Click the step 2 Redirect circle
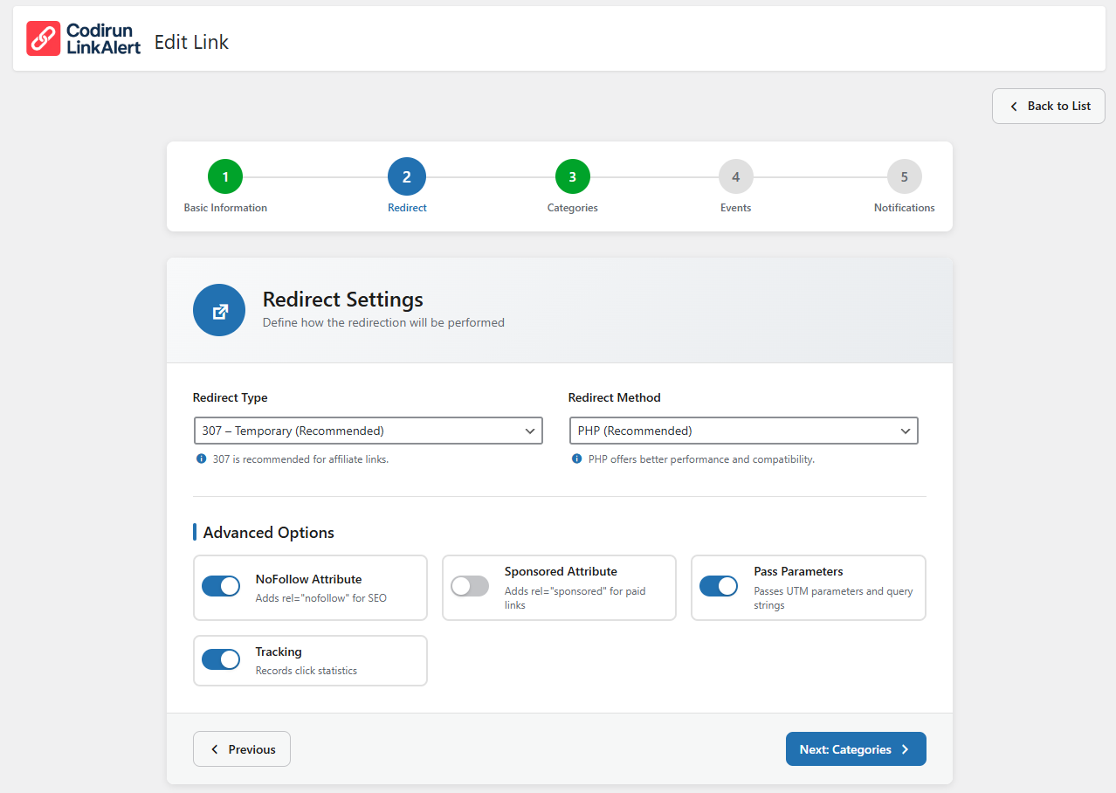The height and width of the screenshot is (793, 1116). coord(407,177)
